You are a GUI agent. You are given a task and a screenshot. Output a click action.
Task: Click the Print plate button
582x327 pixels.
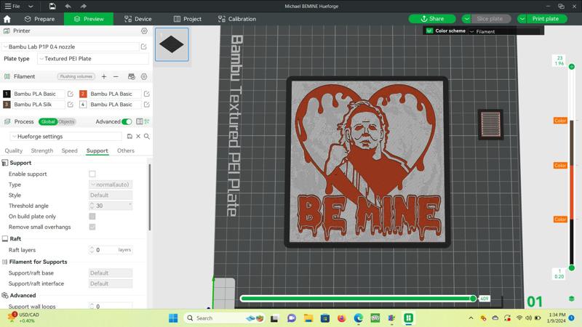click(x=546, y=19)
